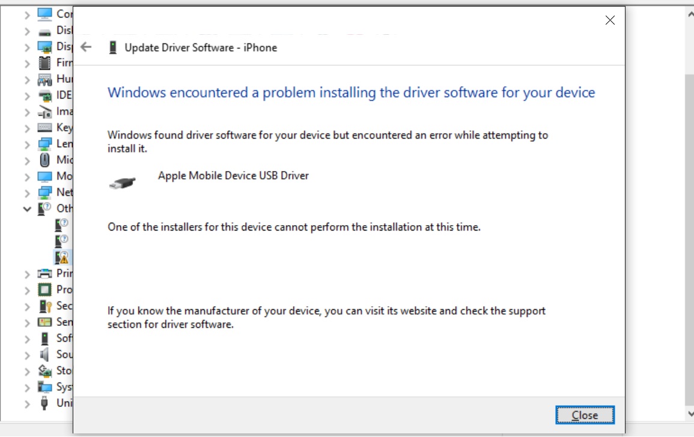Viewport: 694px width, 437px height.
Task: Click the Software devices icon next to 'Sof'
Action: click(44, 339)
